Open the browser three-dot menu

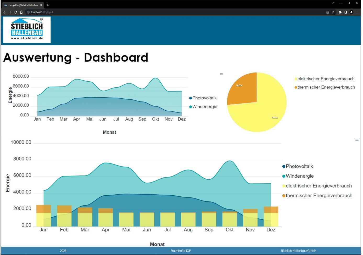click(357, 12)
